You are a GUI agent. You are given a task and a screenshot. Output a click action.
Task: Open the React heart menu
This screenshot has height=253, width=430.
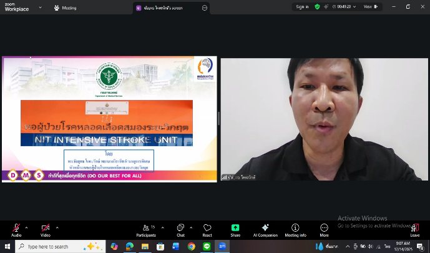(x=207, y=231)
